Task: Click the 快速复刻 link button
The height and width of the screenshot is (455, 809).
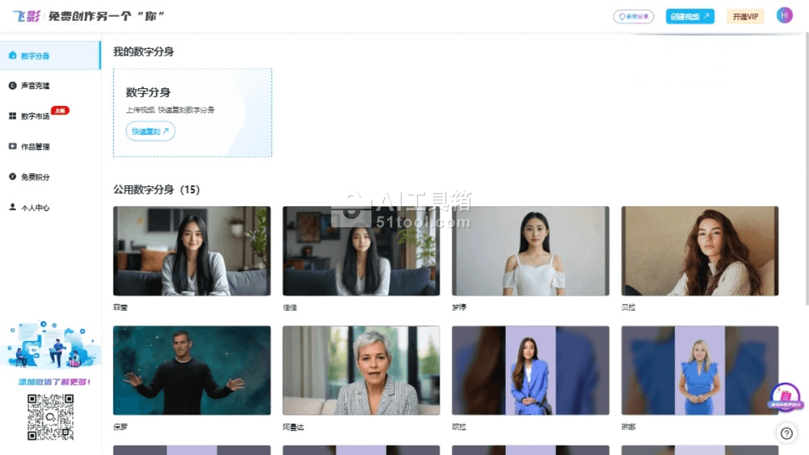Action: [150, 131]
